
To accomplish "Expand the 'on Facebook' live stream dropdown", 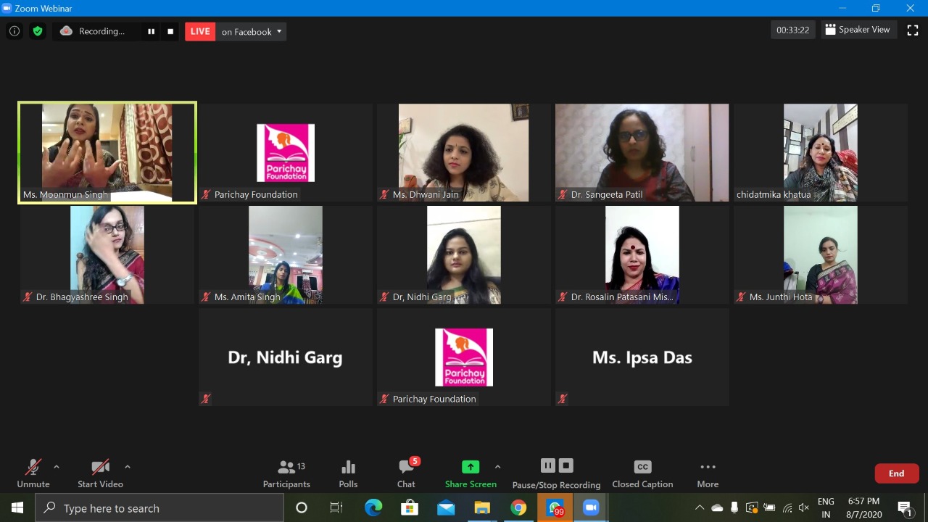I will (x=251, y=31).
